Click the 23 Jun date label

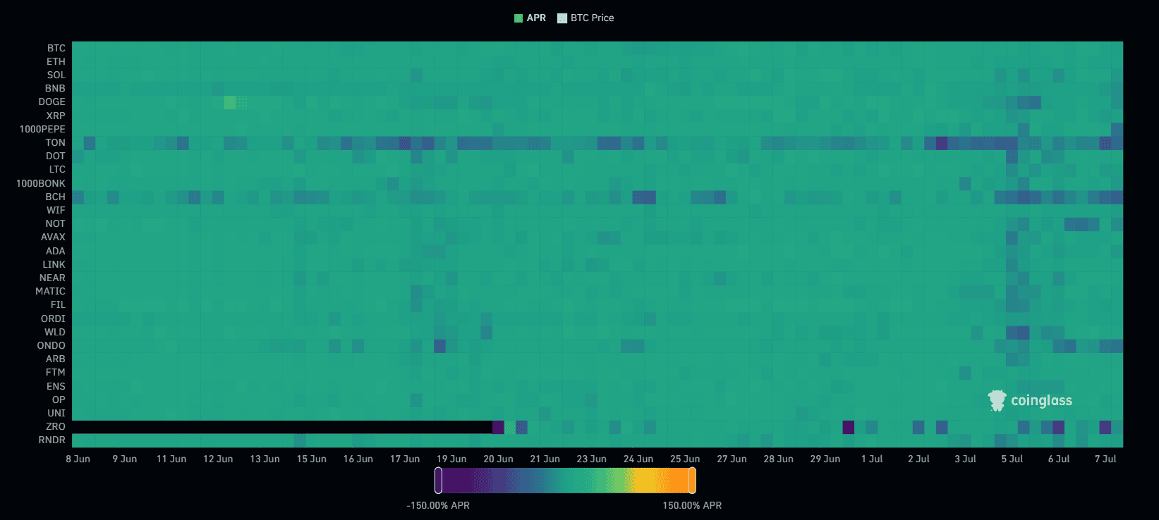(592, 459)
